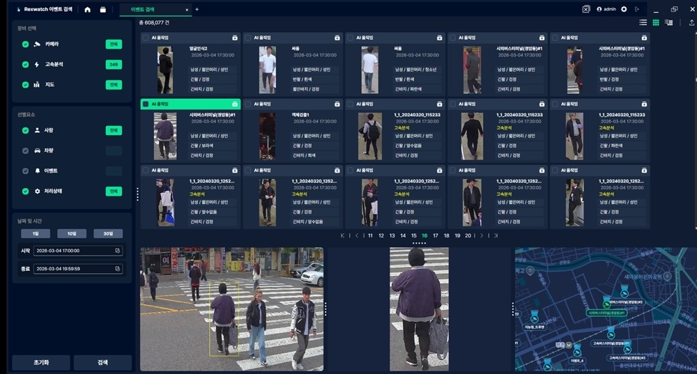The height and width of the screenshot is (374, 697).
Task: Open the 카메라 전체 selector
Action: point(114,45)
